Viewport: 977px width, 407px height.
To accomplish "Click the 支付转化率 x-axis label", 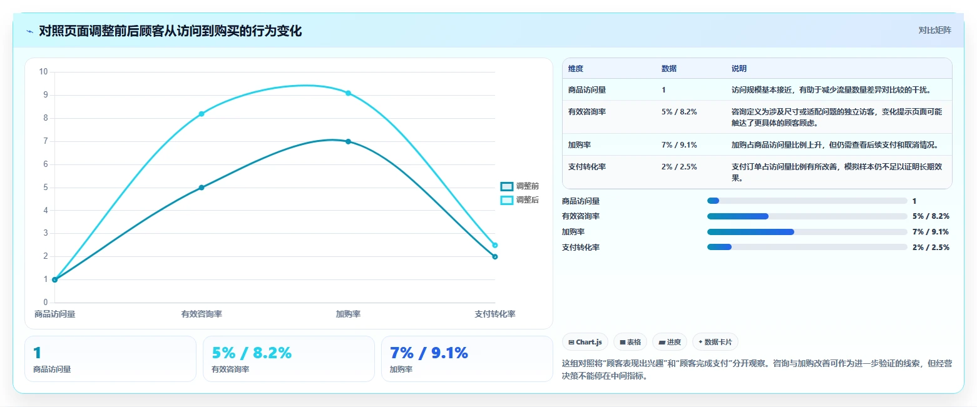I will [495, 314].
